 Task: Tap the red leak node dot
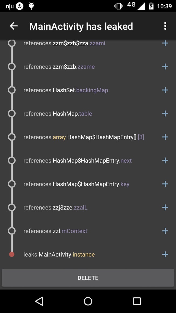click(12, 254)
